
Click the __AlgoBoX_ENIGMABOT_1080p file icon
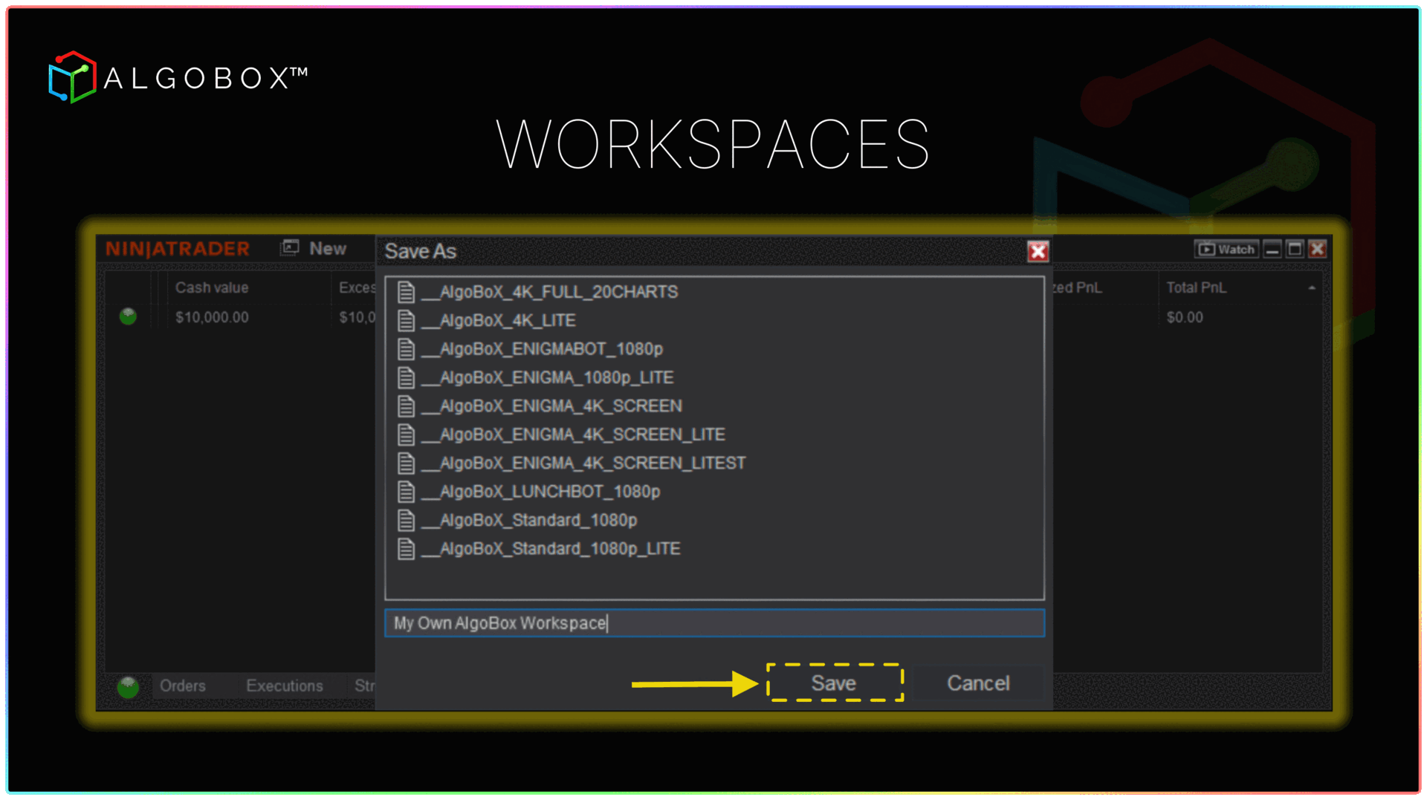click(x=406, y=349)
